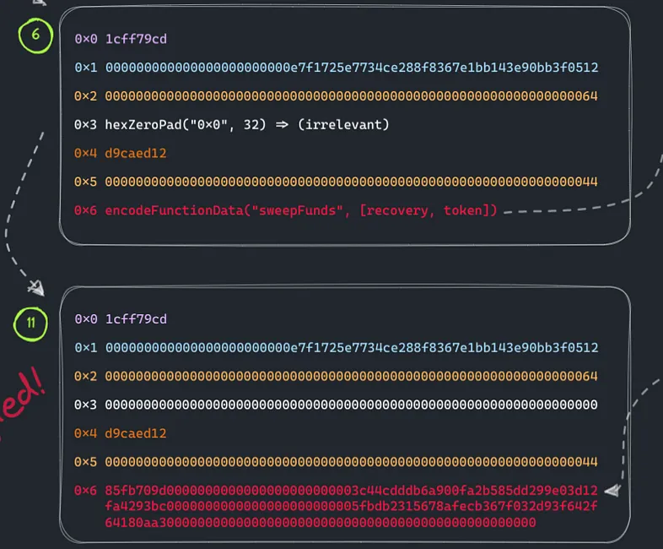Click the green circled number 6
This screenshot has width=663, height=549.
[37, 38]
